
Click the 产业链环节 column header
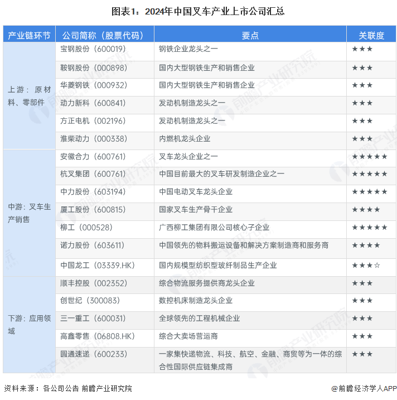pyautogui.click(x=29, y=34)
